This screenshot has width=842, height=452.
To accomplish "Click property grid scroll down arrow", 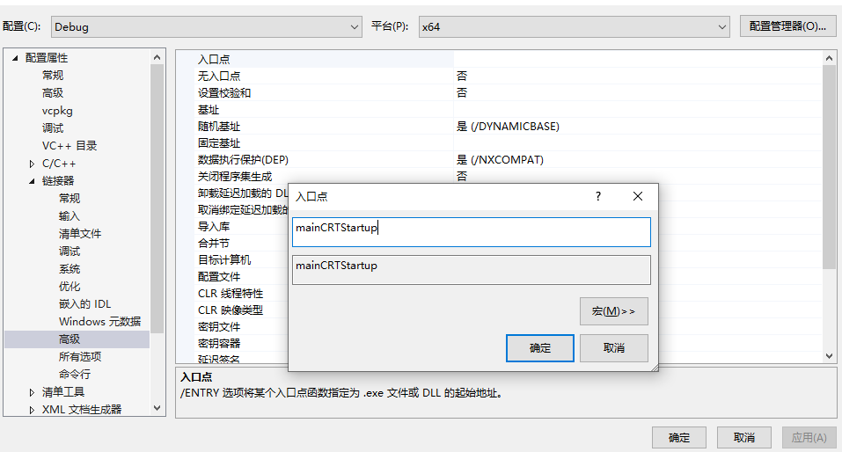I will [x=829, y=356].
